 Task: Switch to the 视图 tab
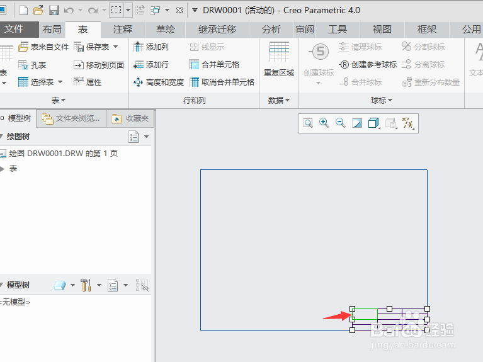coord(382,29)
